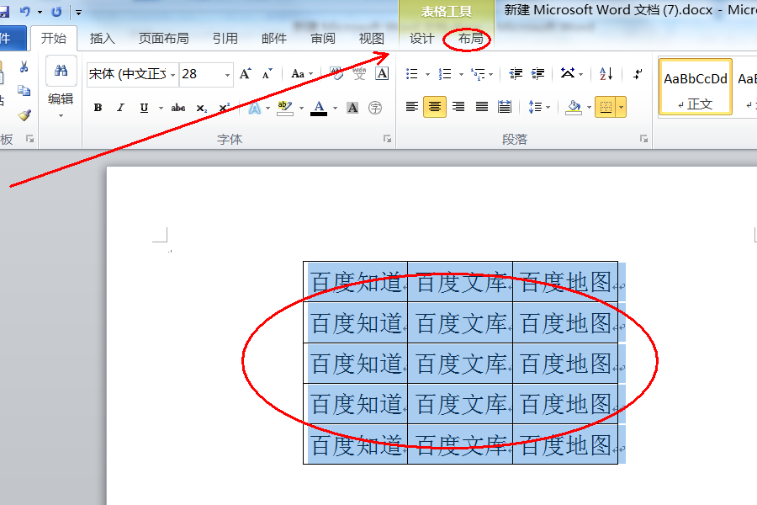757x505 pixels.
Task: Click the Phonetic Guide wén icon
Action: (x=359, y=73)
